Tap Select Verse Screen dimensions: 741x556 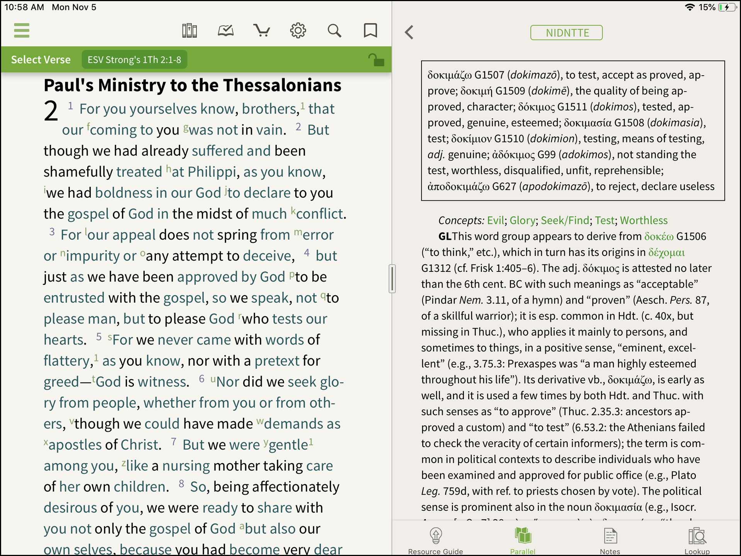coord(41,60)
